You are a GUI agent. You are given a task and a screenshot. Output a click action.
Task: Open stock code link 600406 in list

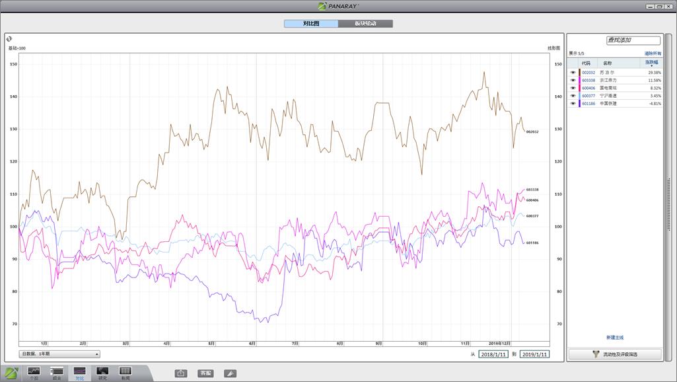[588, 88]
